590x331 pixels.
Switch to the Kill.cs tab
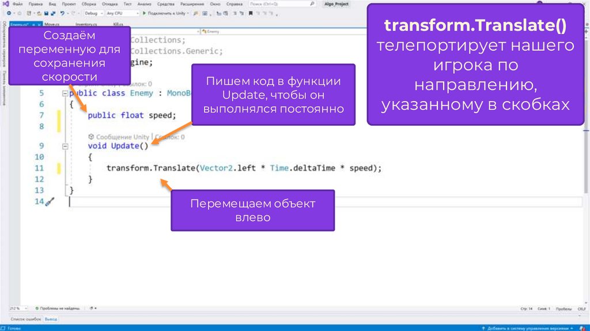tap(118, 24)
